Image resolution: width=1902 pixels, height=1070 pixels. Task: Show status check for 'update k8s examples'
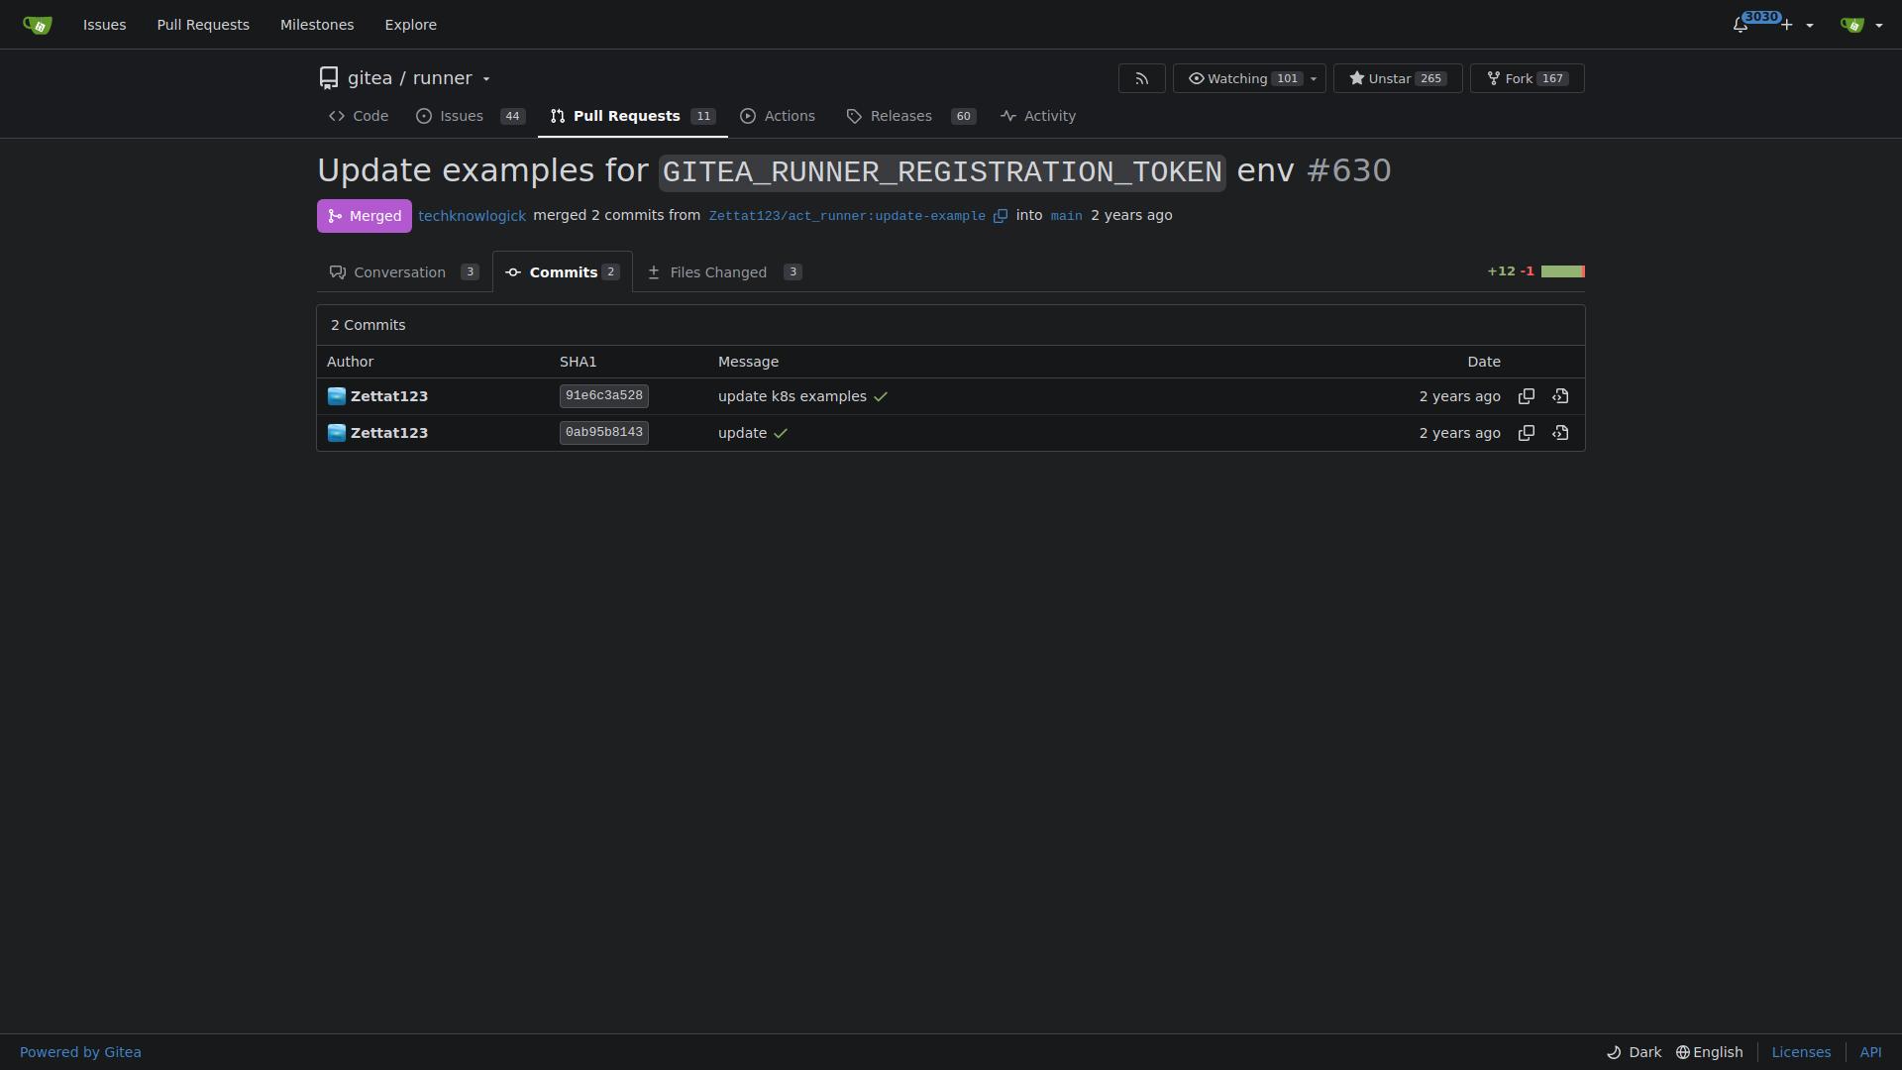tap(881, 396)
